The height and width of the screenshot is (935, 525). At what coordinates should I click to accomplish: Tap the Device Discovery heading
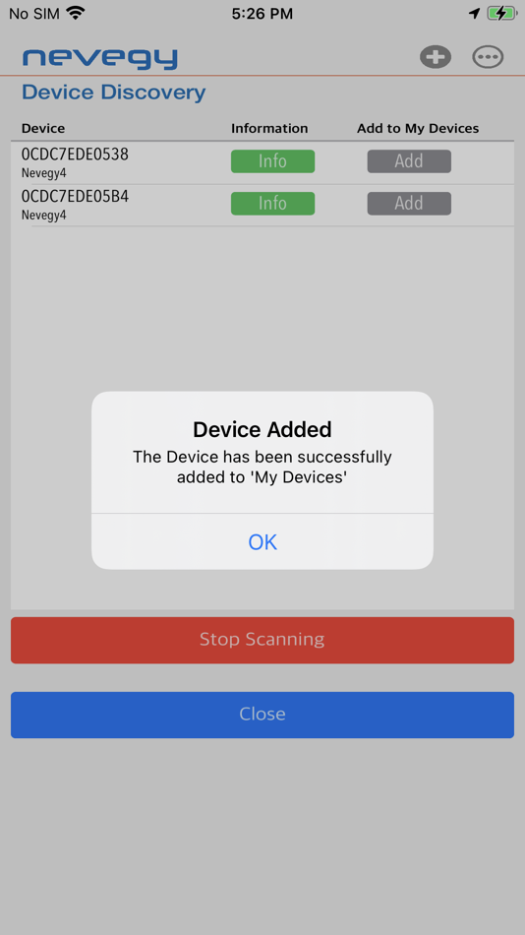click(x=113, y=93)
